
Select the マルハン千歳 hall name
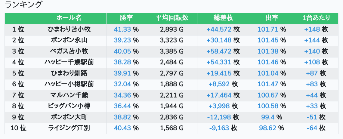[69, 95]
